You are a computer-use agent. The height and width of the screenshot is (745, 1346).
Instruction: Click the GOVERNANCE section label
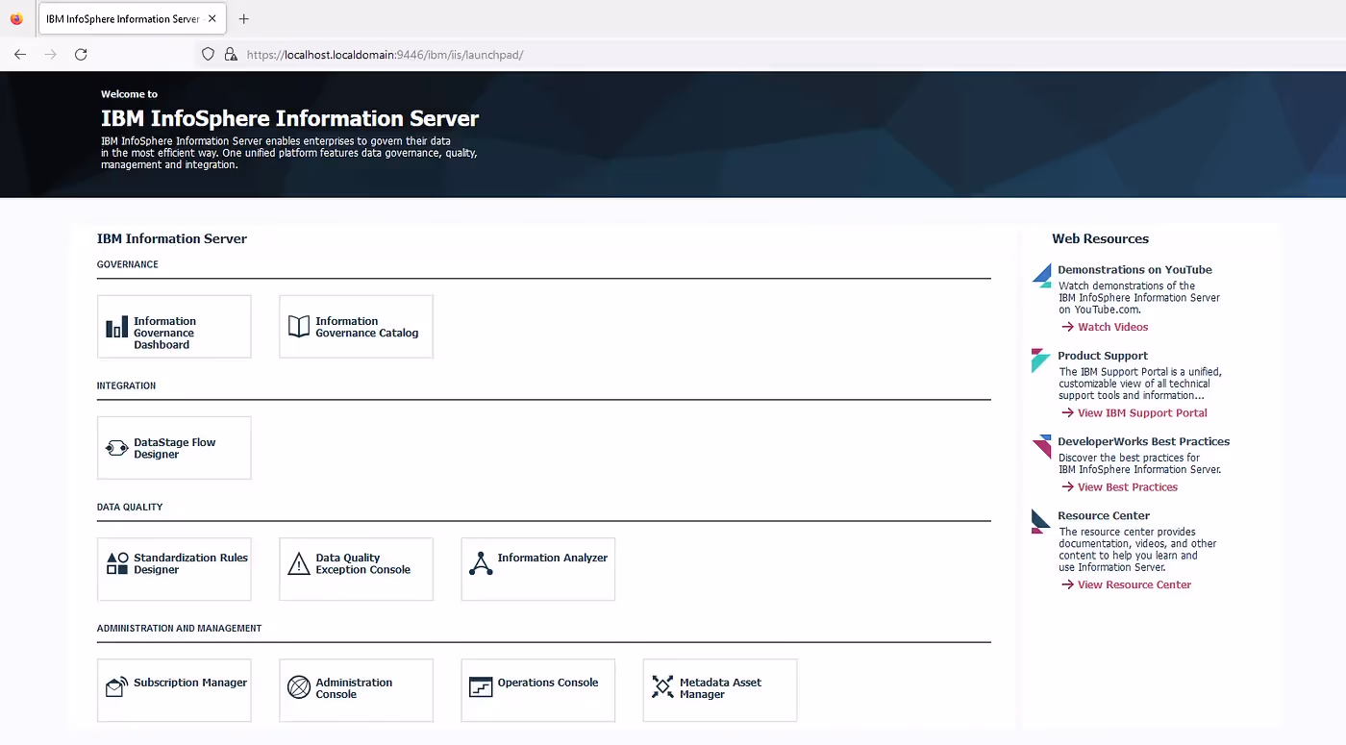click(128, 264)
